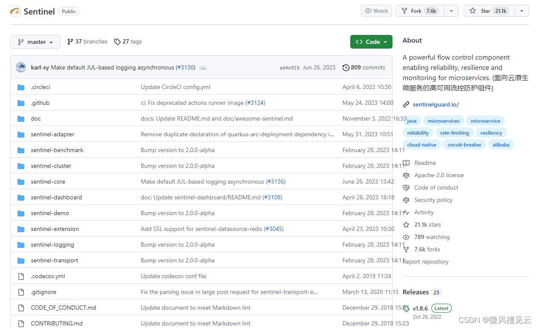The image size is (538, 328).
Task: Open pull request #3045 in sentinel-extension row
Action: [274, 229]
